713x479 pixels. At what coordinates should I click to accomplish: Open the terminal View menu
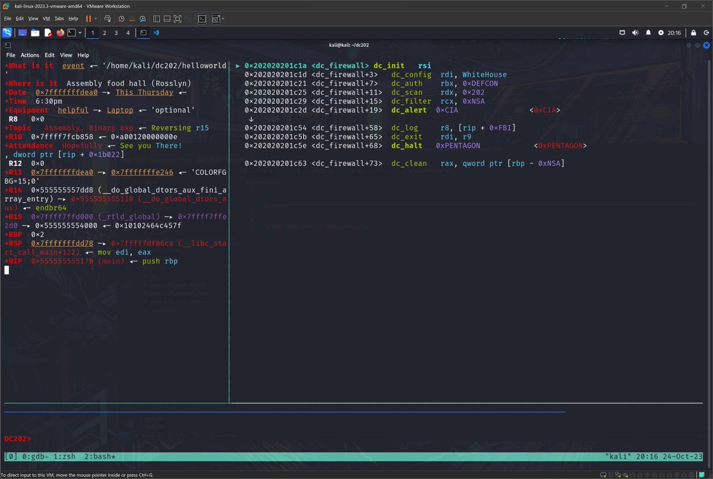coord(66,55)
